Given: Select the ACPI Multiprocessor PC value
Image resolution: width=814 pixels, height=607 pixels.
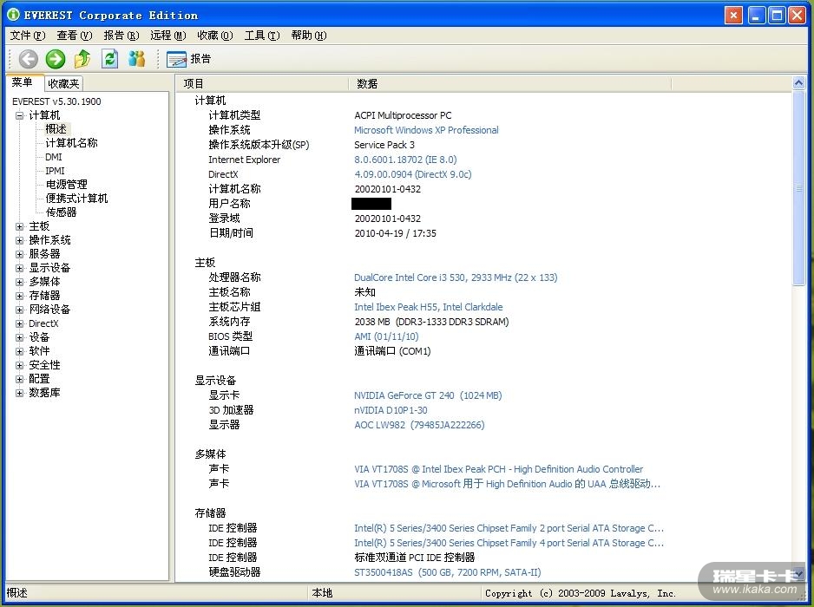Looking at the screenshot, I should [403, 115].
